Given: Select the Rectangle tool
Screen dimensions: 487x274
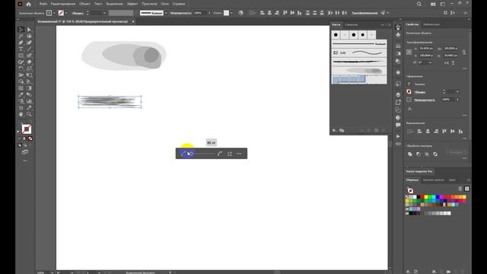Looking at the screenshot, I should 21,56.
